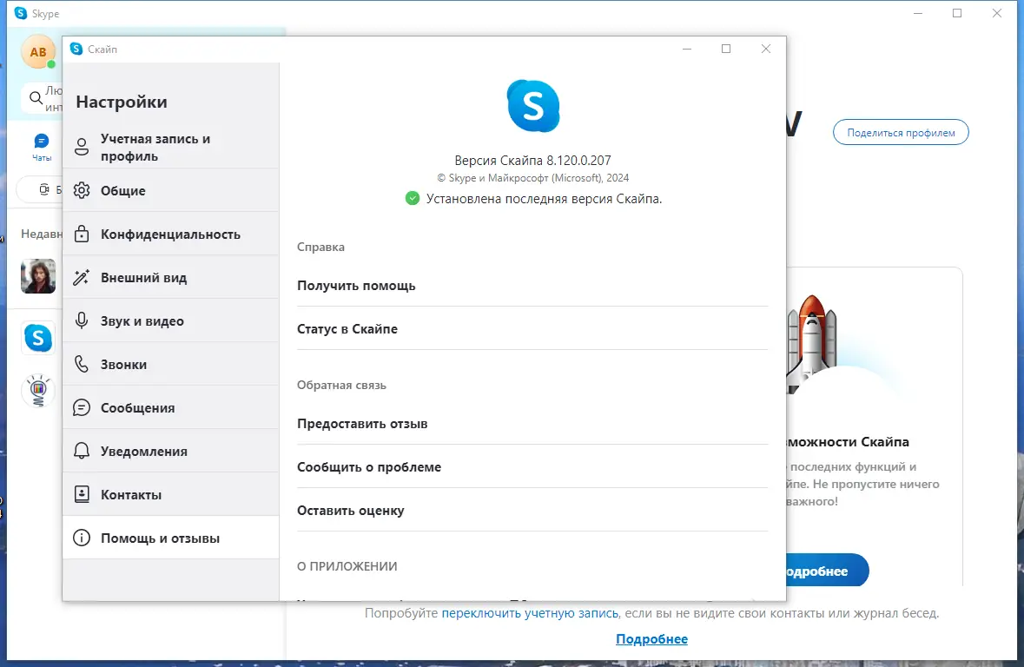Open Звук и видео settings

coord(170,320)
